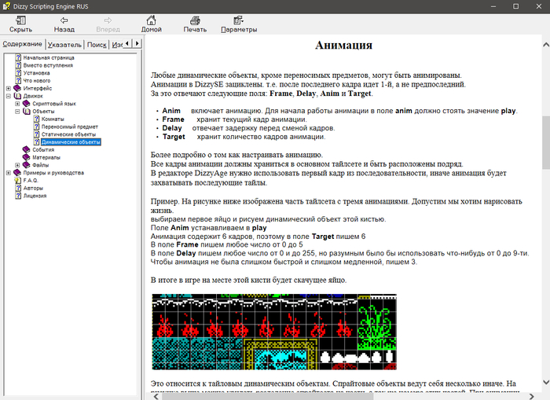Click the Анимация heading text
The image size is (550, 400).
(343, 45)
